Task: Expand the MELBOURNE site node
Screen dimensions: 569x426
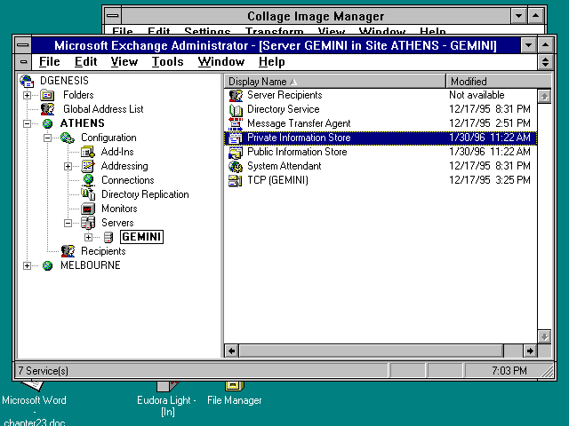Action: pyautogui.click(x=27, y=266)
